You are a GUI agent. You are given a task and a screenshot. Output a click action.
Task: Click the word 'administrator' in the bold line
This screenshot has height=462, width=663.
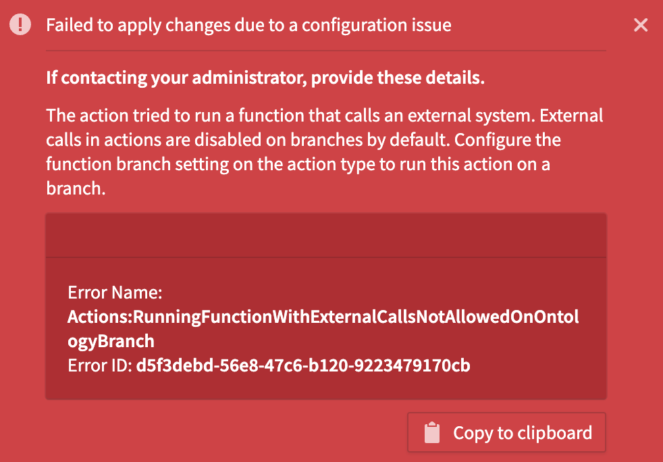(x=244, y=78)
